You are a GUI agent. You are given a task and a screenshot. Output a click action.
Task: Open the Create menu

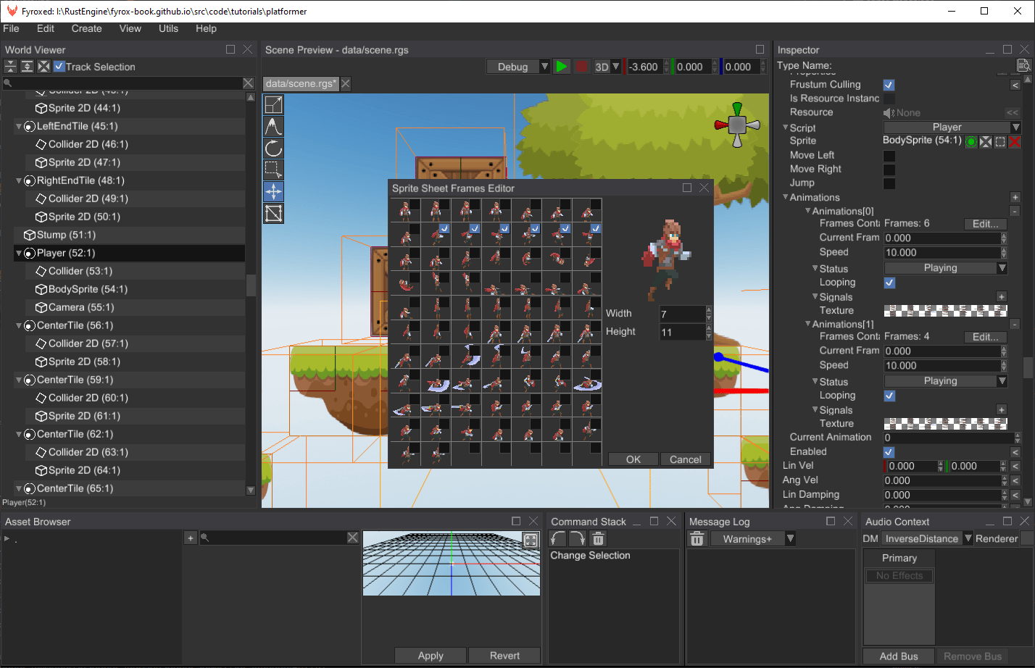point(87,28)
